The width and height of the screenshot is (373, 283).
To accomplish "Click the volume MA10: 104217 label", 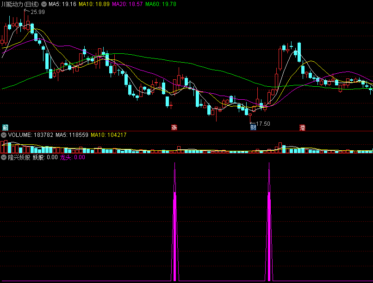I will pyautogui.click(x=109, y=135).
